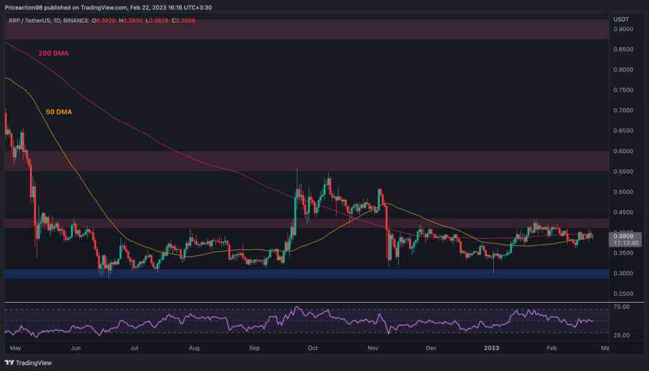Image resolution: width=649 pixels, height=371 pixels.
Task: Click the 'Priceaction98 published on TradingView.com' header text
Action: [x=65, y=8]
